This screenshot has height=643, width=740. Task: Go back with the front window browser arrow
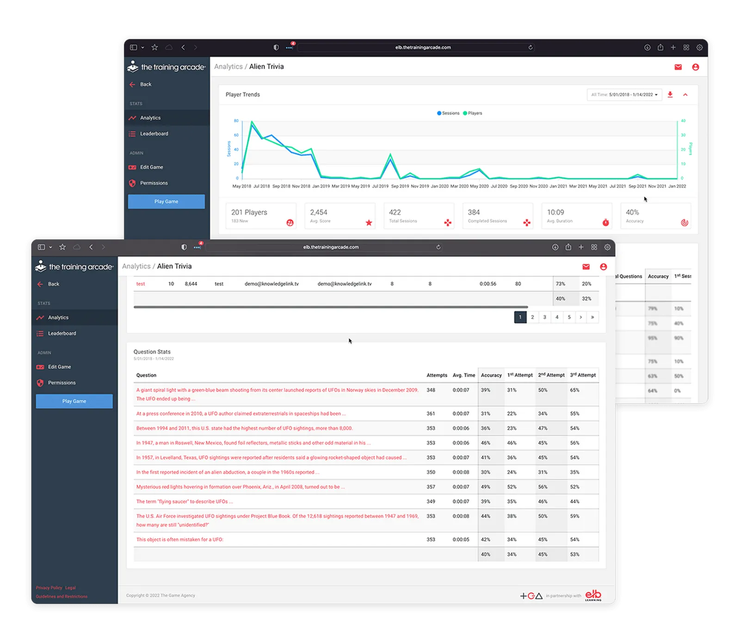(x=91, y=247)
